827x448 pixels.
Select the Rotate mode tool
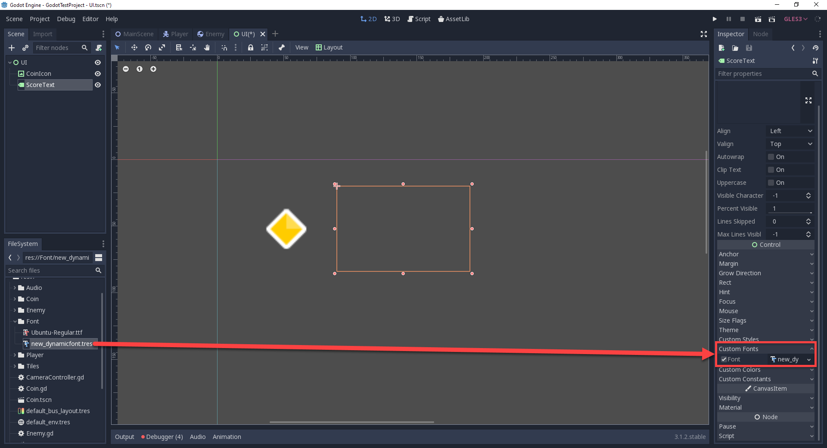pyautogui.click(x=148, y=47)
